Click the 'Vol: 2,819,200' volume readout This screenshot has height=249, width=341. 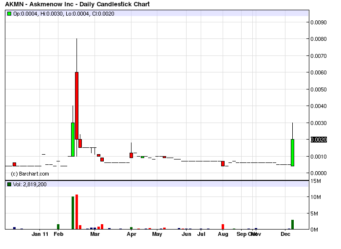click(x=30, y=184)
